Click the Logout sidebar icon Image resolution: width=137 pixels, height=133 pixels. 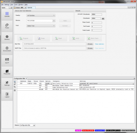(x=7, y=95)
